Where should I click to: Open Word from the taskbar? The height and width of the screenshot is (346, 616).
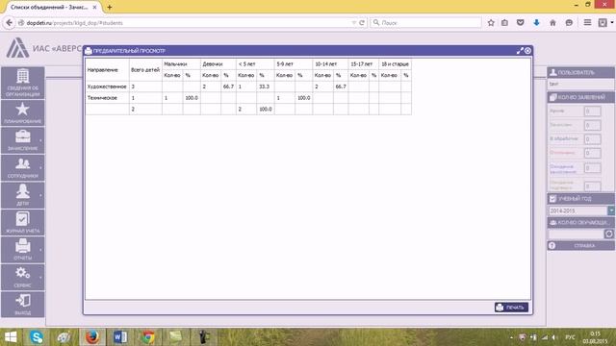coord(120,337)
